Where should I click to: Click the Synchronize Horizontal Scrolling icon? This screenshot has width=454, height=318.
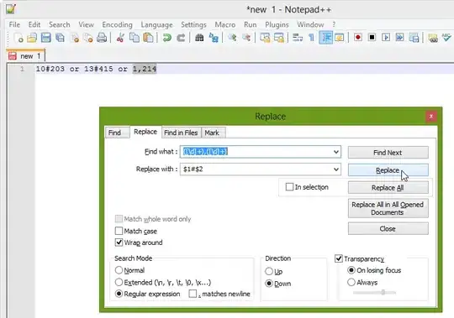279,38
